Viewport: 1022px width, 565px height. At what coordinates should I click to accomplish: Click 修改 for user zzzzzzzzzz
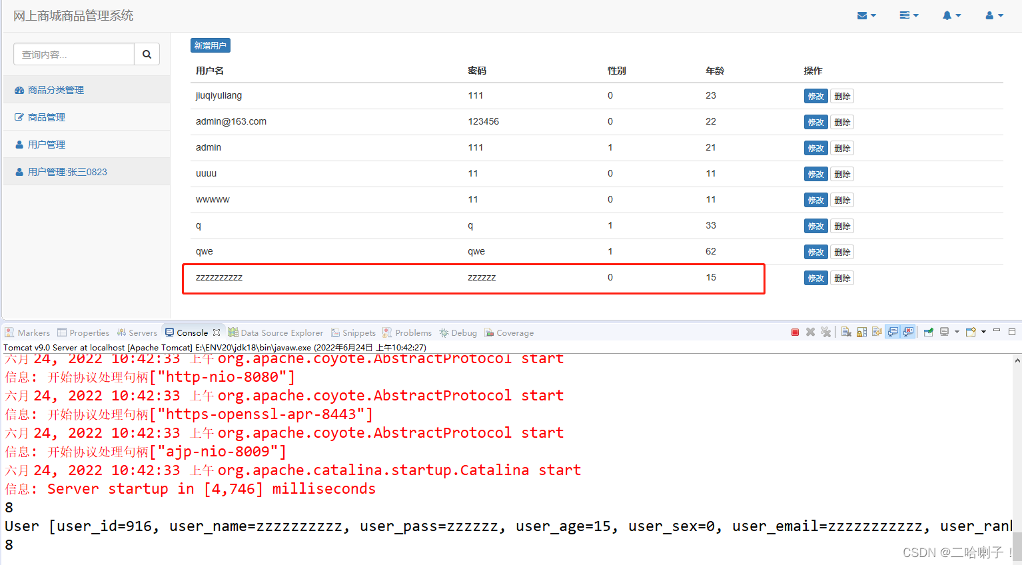coord(815,278)
